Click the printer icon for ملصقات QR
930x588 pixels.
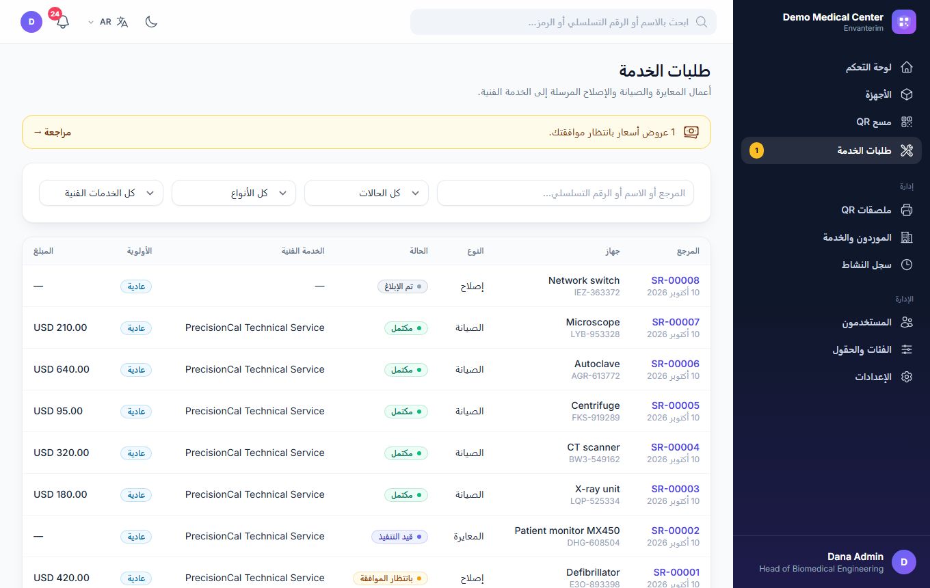[x=907, y=210]
